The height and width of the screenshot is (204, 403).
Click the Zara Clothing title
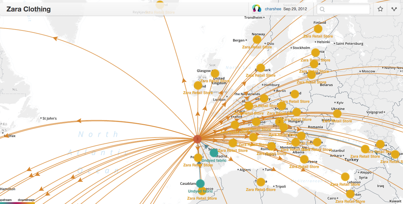pyautogui.click(x=29, y=9)
